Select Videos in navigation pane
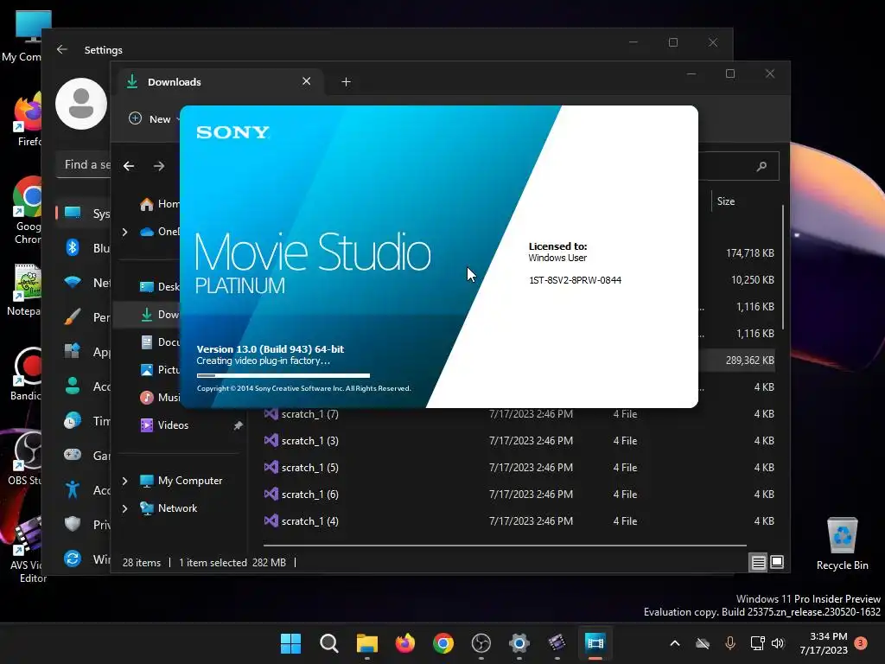This screenshot has width=885, height=664. pyautogui.click(x=173, y=425)
